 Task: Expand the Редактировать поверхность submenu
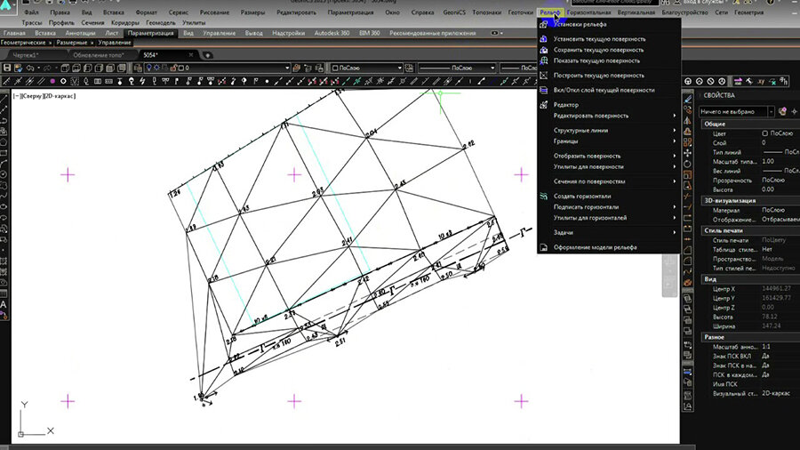coord(609,116)
